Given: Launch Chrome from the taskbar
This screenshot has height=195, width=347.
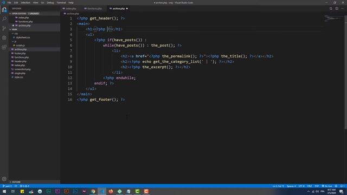Looking at the screenshot, I should 93,191.
